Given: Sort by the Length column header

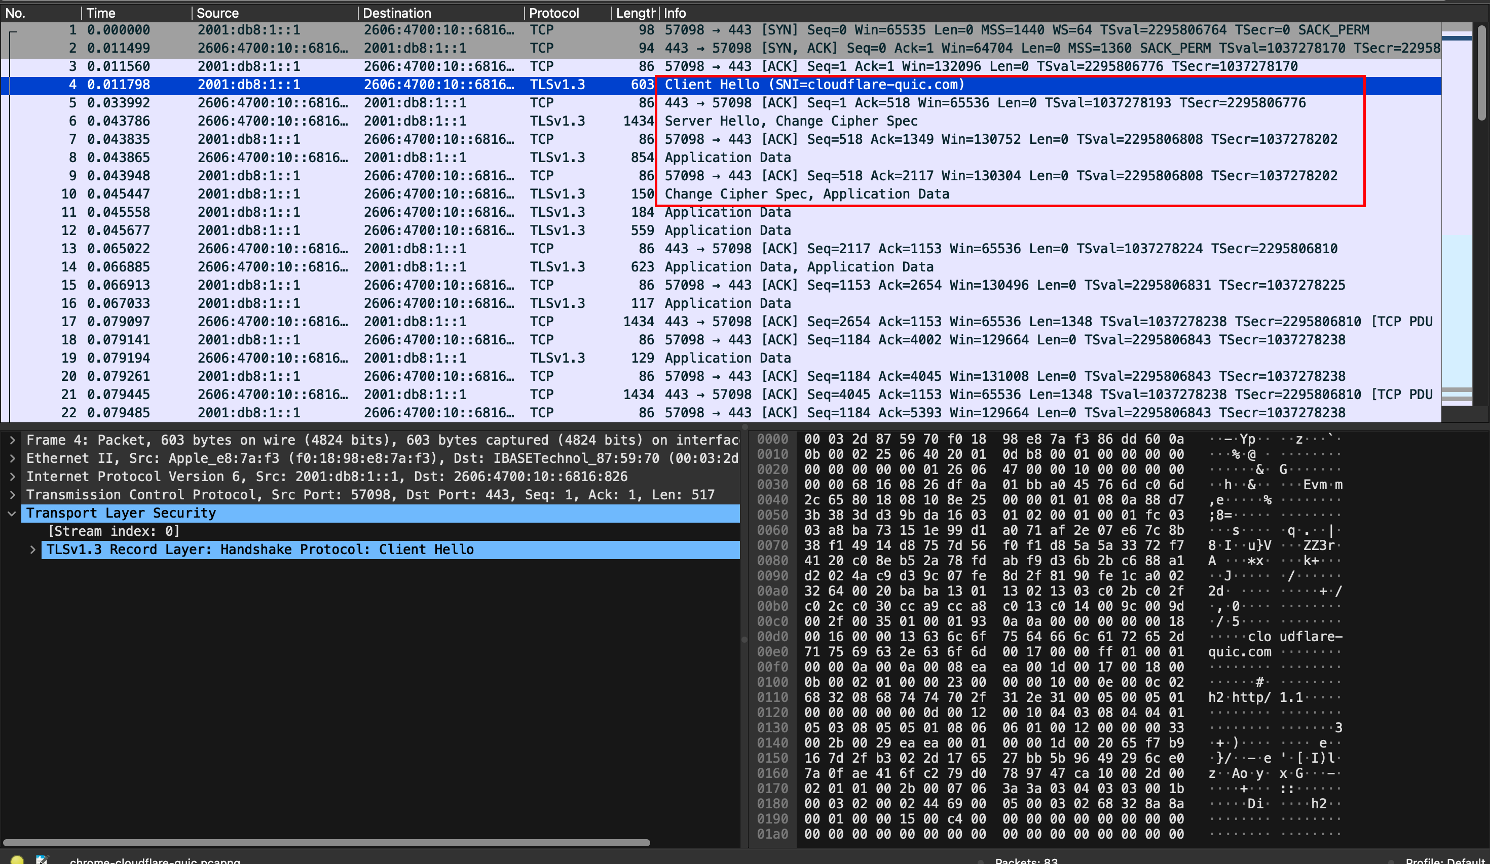Looking at the screenshot, I should [635, 13].
